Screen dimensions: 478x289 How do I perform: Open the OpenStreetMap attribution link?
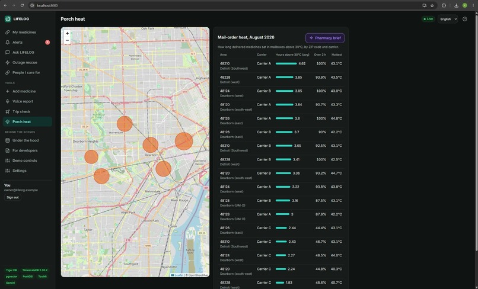(198, 275)
